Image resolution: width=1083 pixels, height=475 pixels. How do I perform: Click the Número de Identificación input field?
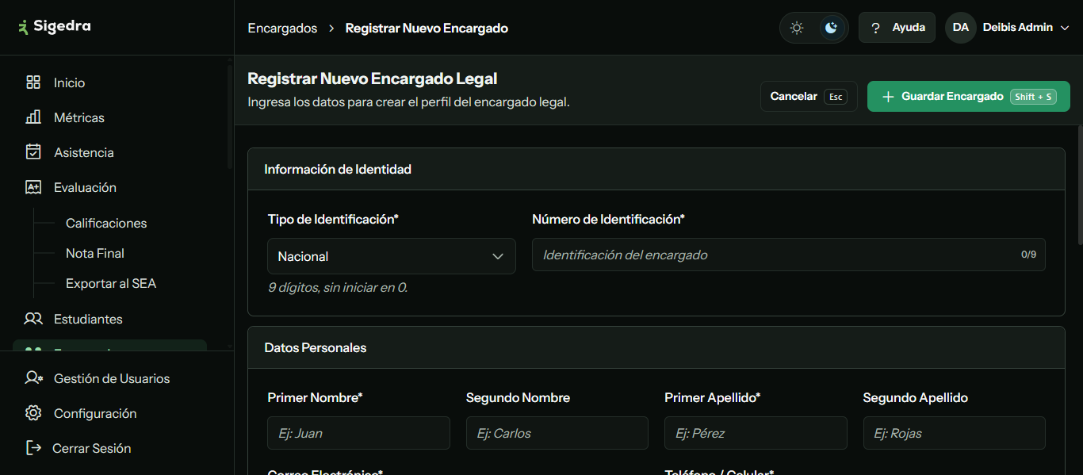point(788,255)
